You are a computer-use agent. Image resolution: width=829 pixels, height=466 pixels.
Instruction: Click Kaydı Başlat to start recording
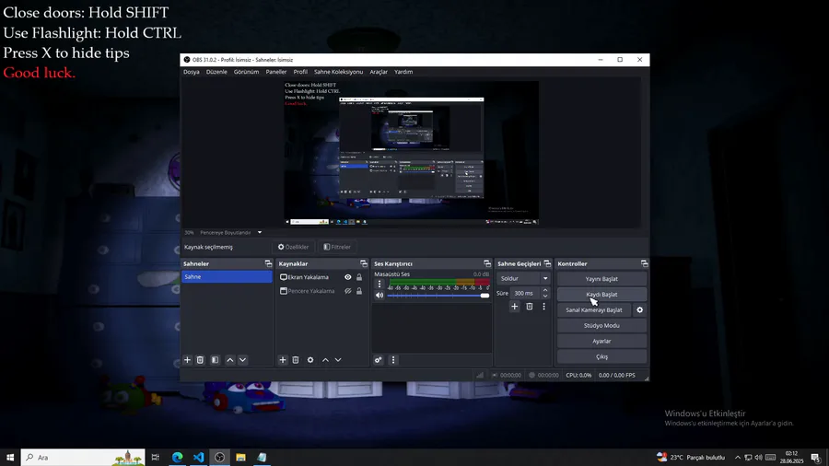[601, 295]
